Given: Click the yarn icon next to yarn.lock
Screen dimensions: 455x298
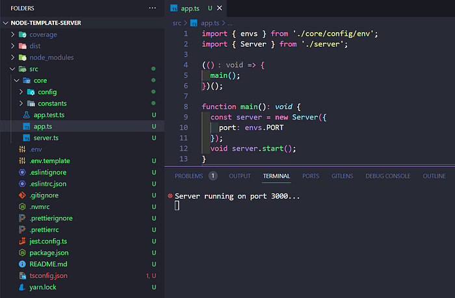Looking at the screenshot, I should coord(22,287).
